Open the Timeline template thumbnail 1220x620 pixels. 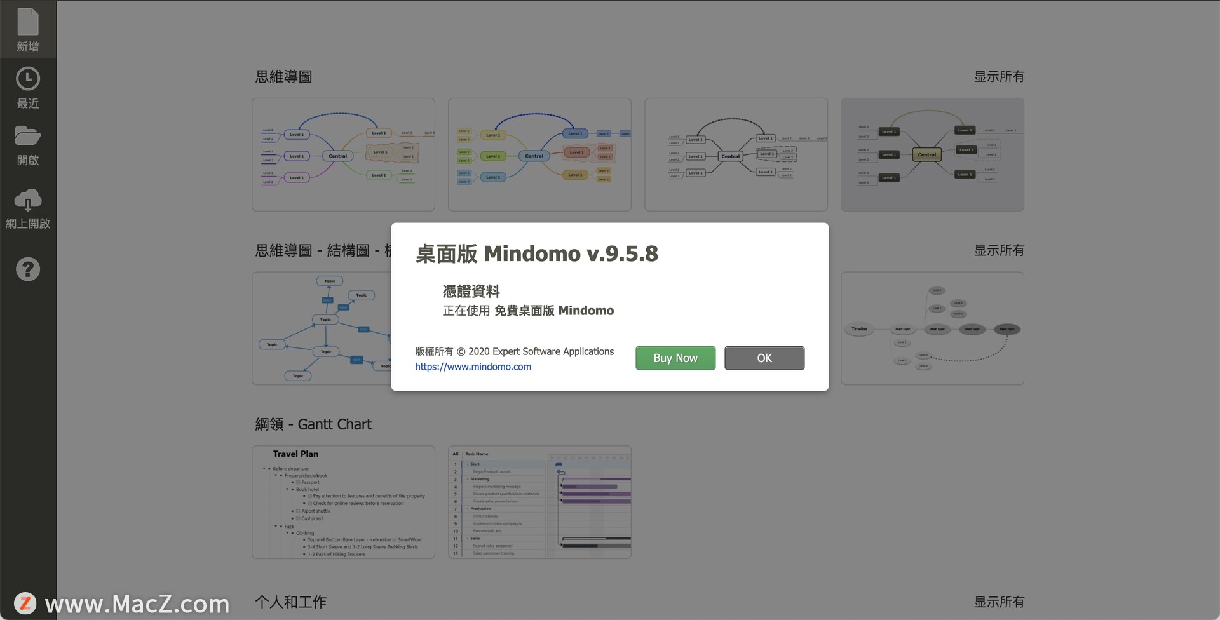932,328
